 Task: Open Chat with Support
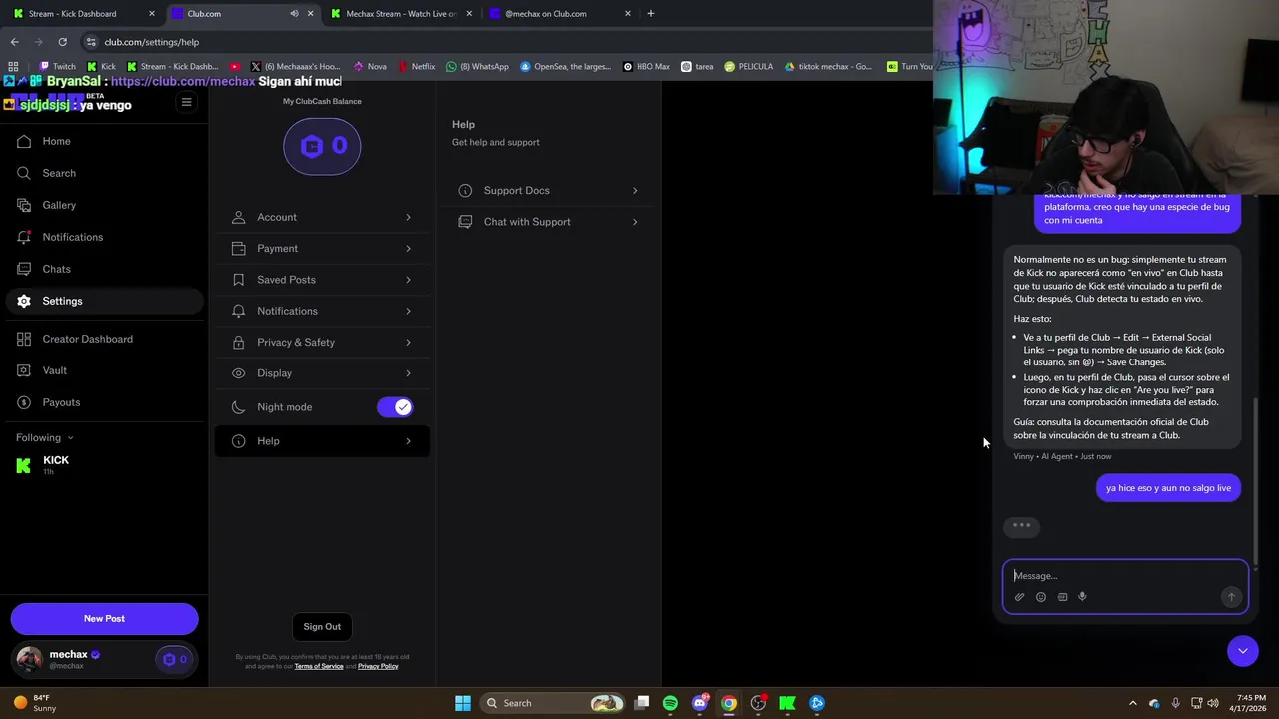click(x=548, y=222)
